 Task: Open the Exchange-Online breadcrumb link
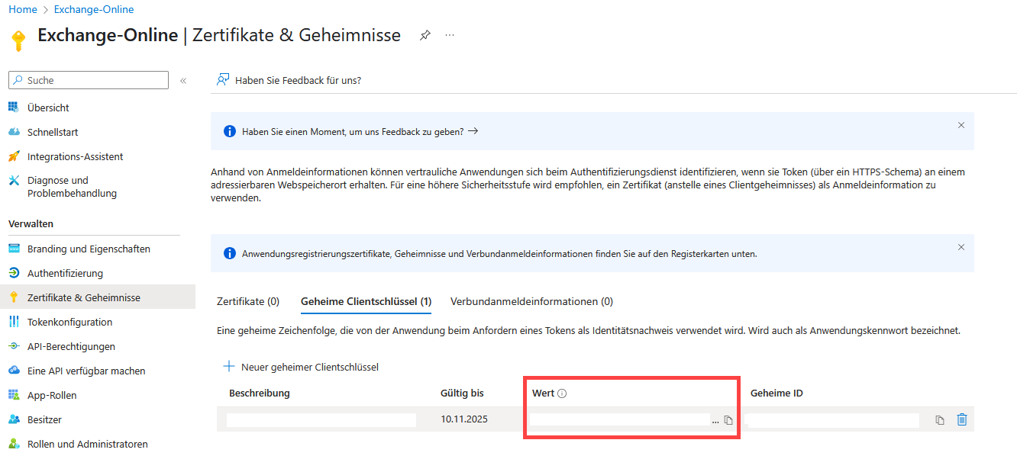click(x=94, y=9)
